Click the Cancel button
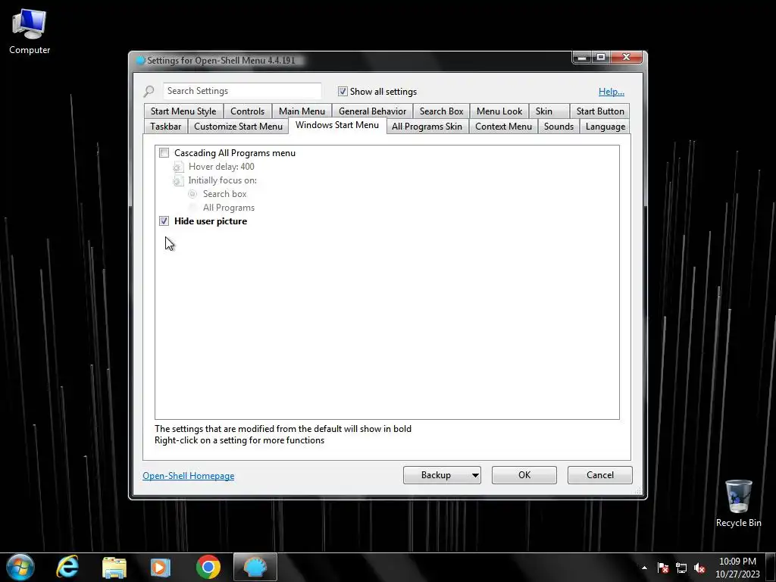 600,475
